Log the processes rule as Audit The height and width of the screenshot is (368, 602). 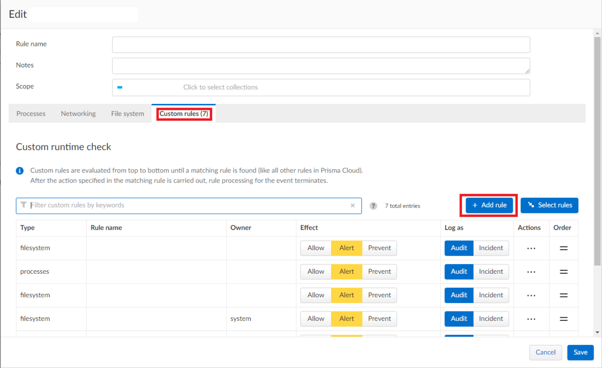coord(459,272)
